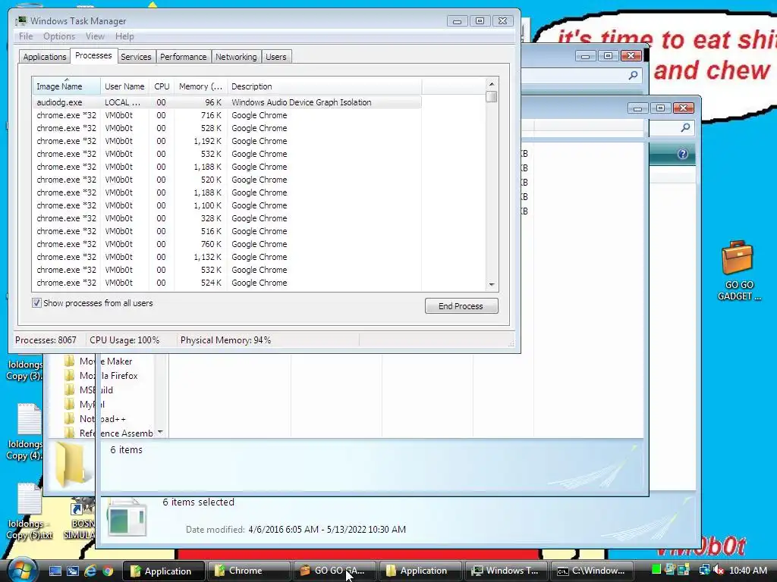
Task: Switch to the Applications tab
Action: click(45, 57)
